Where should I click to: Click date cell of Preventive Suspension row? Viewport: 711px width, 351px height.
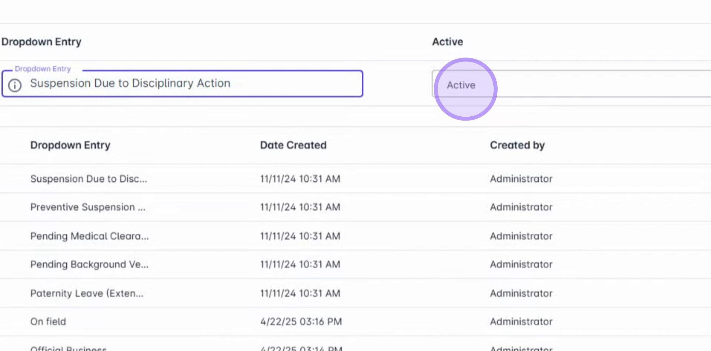click(300, 207)
